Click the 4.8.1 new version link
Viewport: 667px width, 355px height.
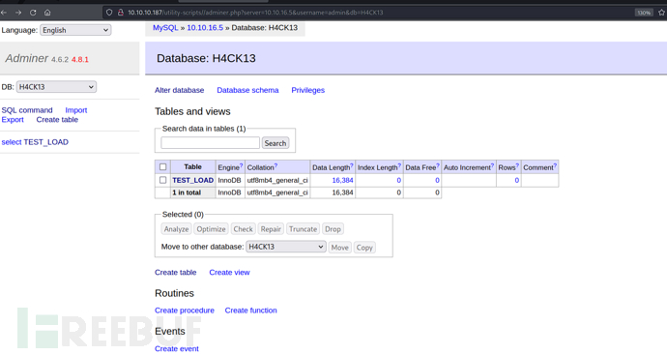pos(80,60)
